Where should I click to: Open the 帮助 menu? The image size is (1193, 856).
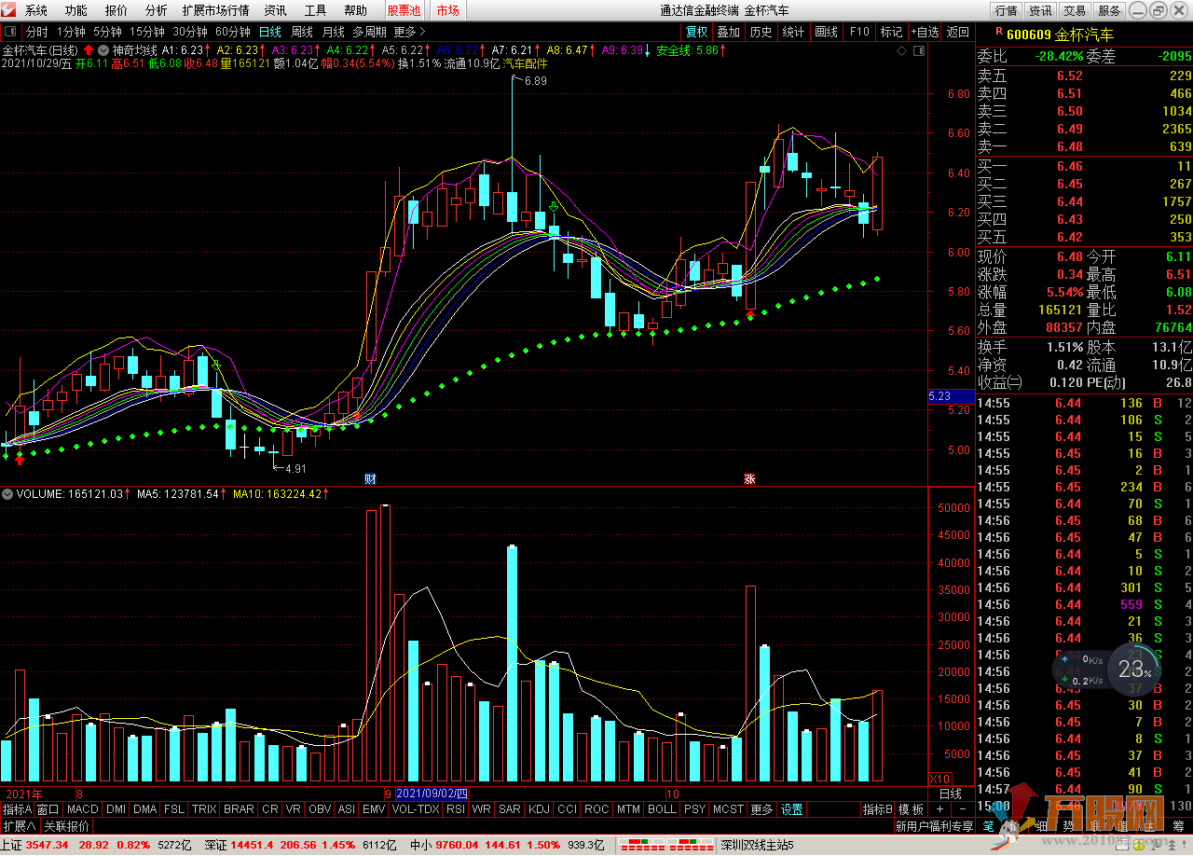356,10
